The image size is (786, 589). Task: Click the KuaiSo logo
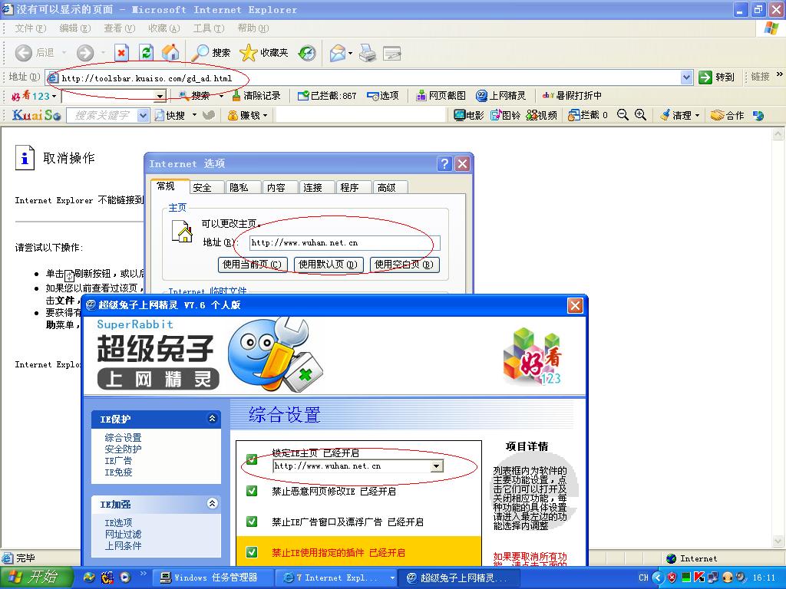[x=37, y=115]
